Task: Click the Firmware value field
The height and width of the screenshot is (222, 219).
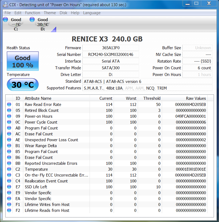Action: [x=110, y=48]
